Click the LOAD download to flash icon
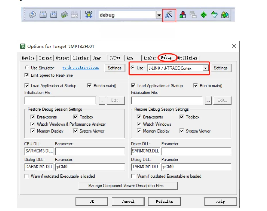Viewport: 267px width, 211px height. (89, 15)
